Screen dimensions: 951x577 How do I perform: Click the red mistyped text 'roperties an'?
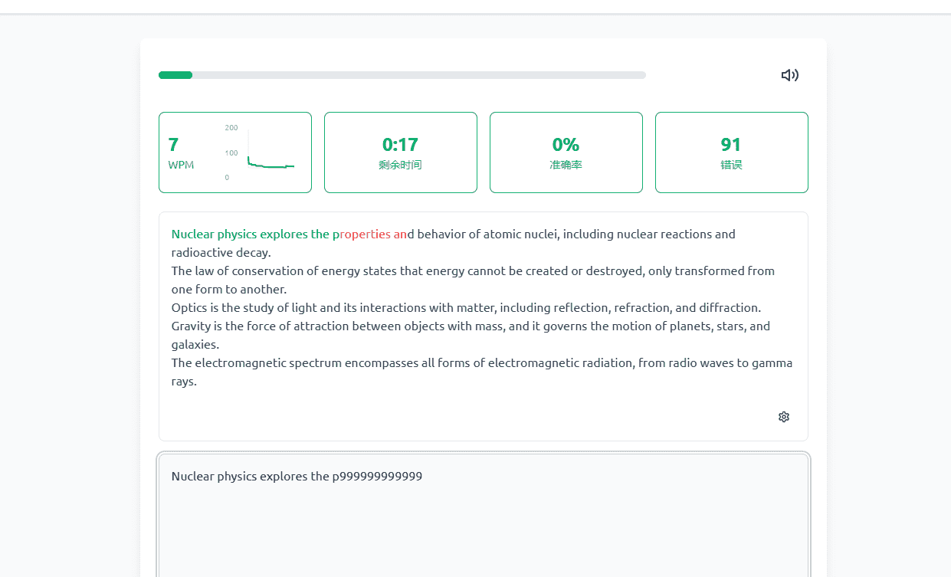pos(373,234)
